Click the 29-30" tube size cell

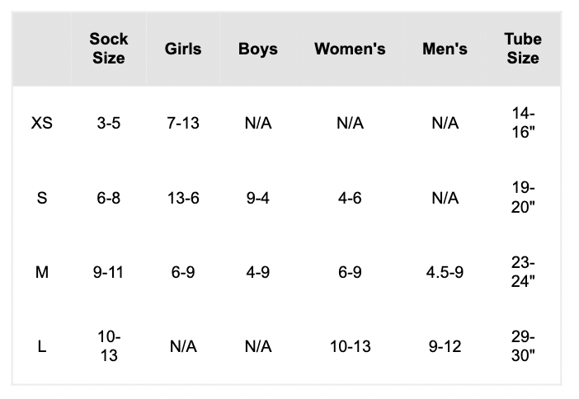(523, 347)
